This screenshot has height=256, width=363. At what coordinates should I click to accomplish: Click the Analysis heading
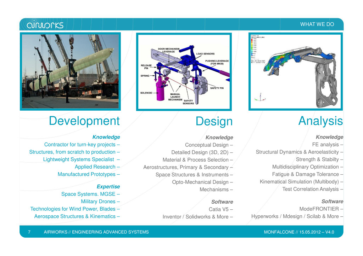tap(320, 121)
